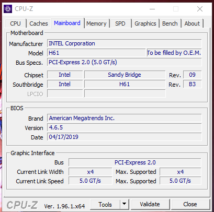
Task: Click the Current Link Speed 5.0 GT/s value
Action: (91, 181)
